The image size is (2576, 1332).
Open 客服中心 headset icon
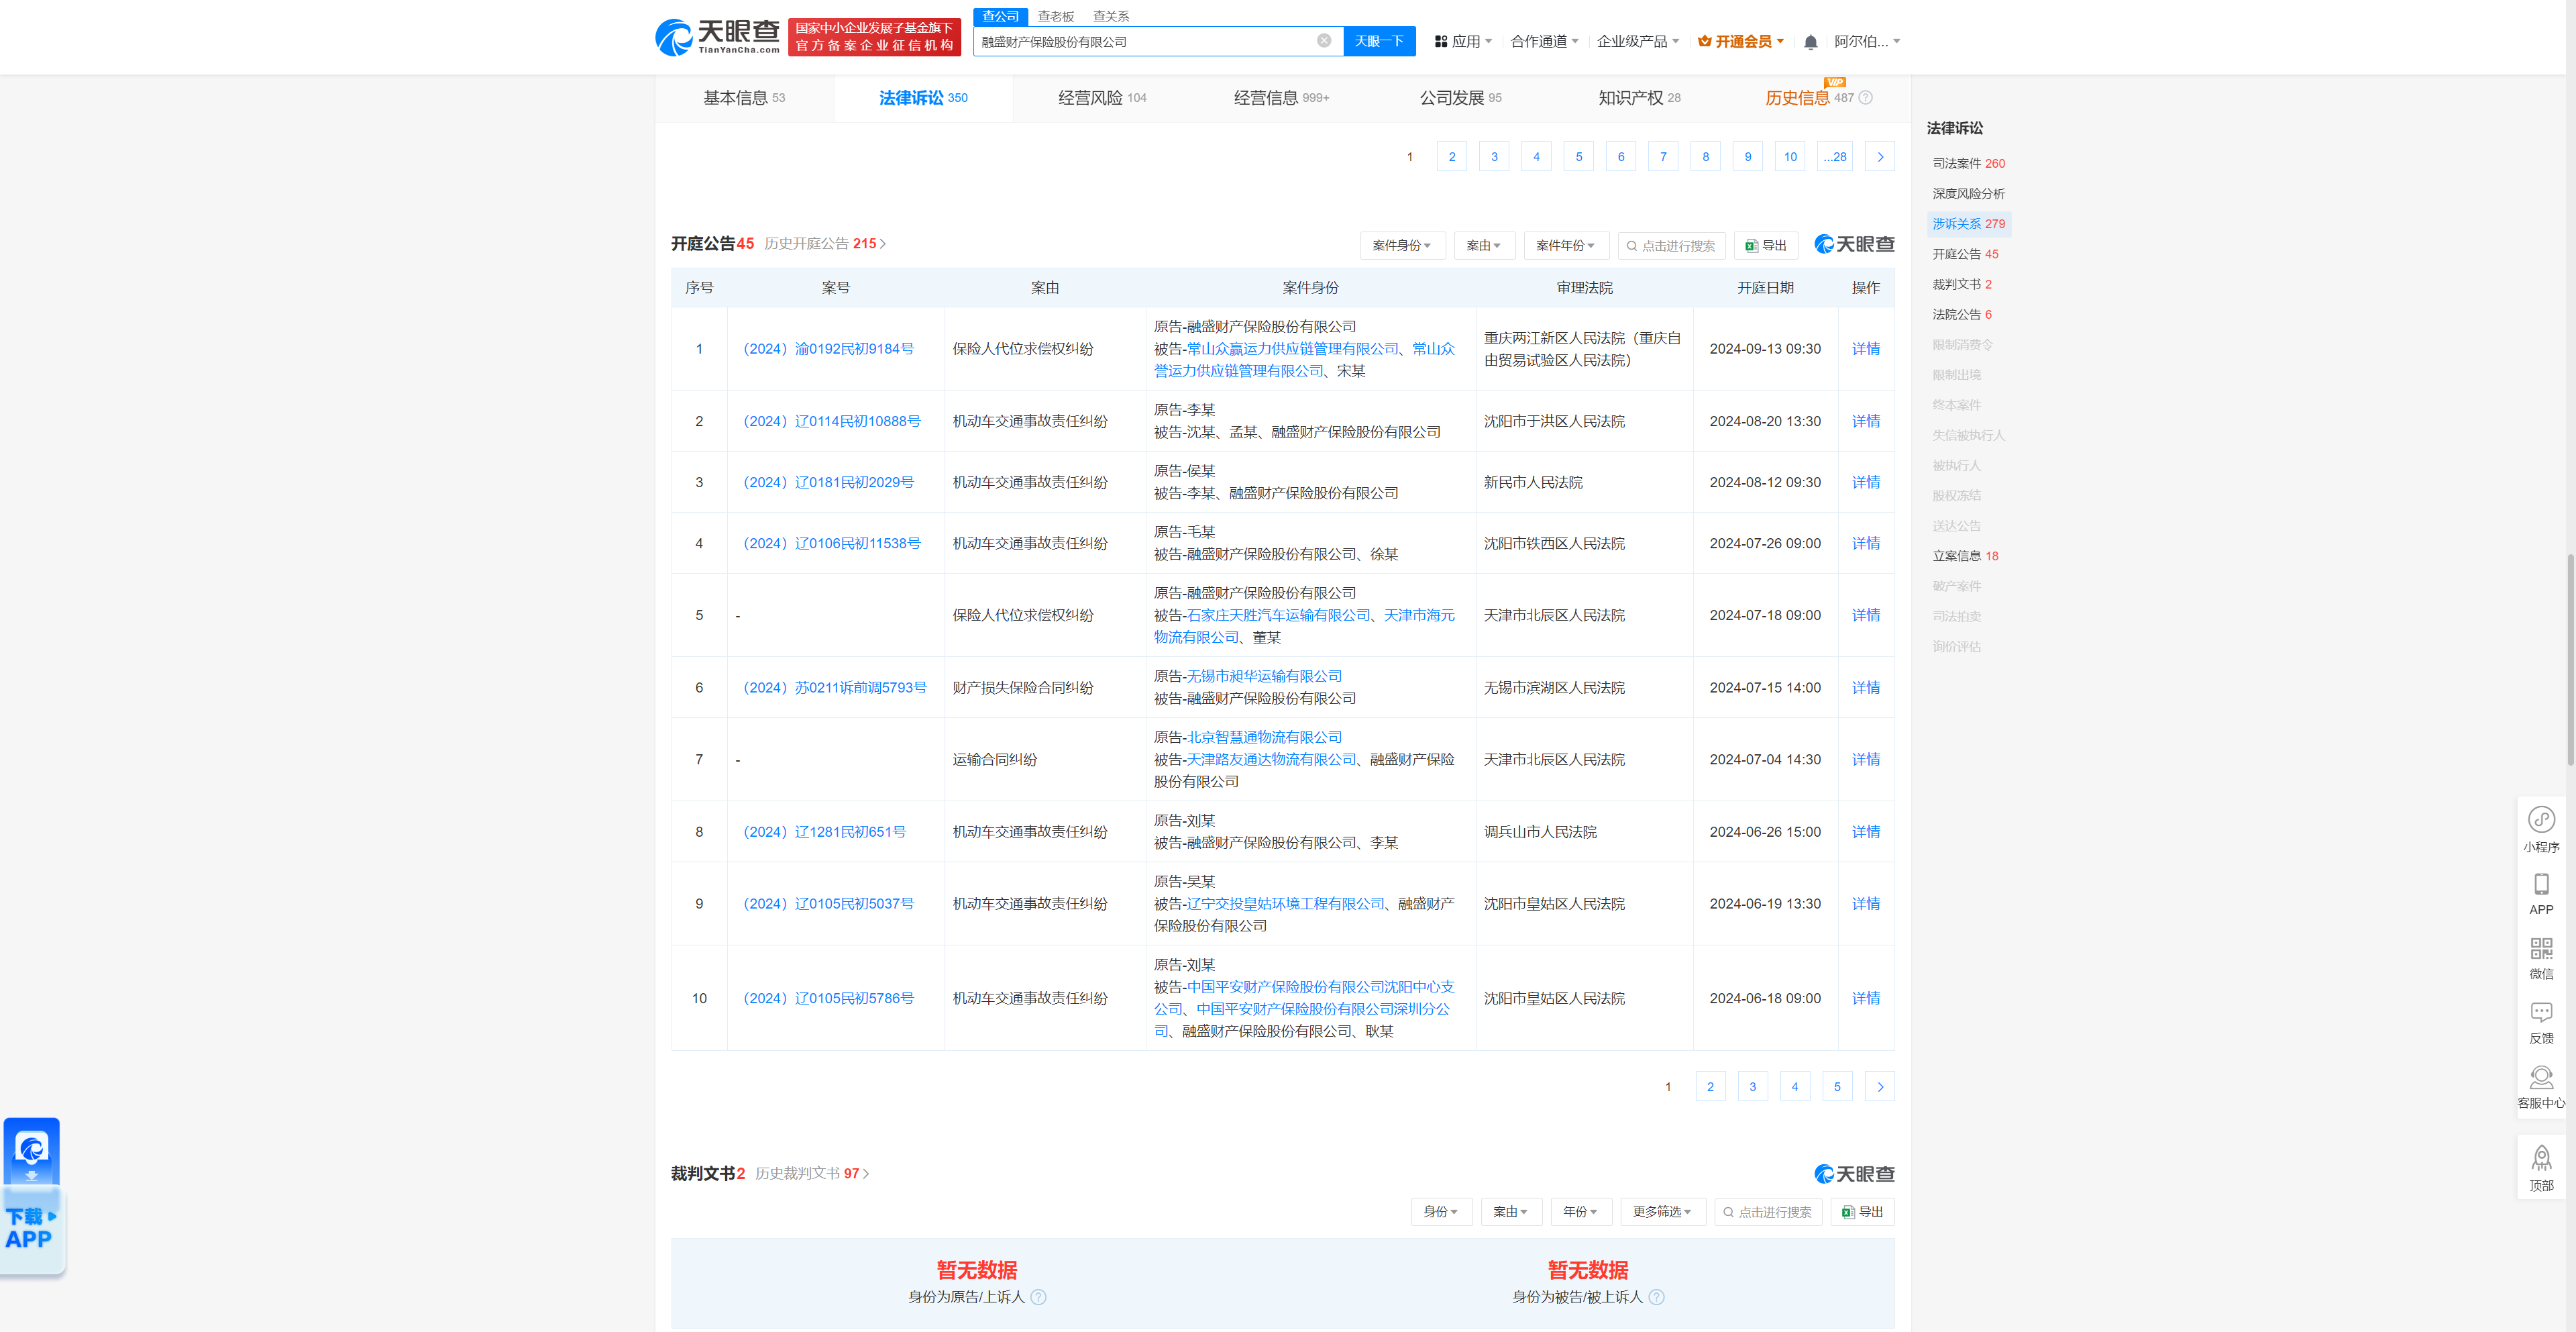2541,1088
